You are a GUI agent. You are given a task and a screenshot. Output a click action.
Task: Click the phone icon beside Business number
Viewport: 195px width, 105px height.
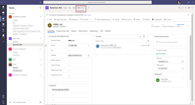(x=183, y=68)
